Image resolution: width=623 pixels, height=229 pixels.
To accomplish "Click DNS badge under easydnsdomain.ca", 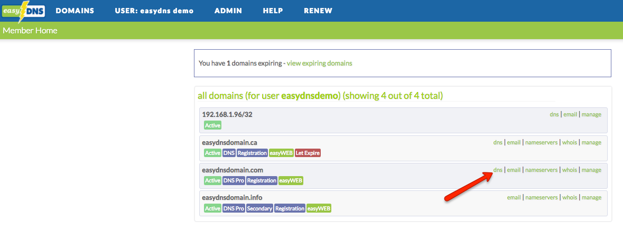I will pyautogui.click(x=229, y=153).
